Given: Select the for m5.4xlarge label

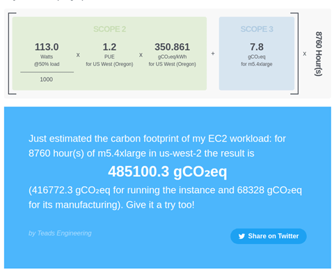Looking at the screenshot, I should pos(257,64).
